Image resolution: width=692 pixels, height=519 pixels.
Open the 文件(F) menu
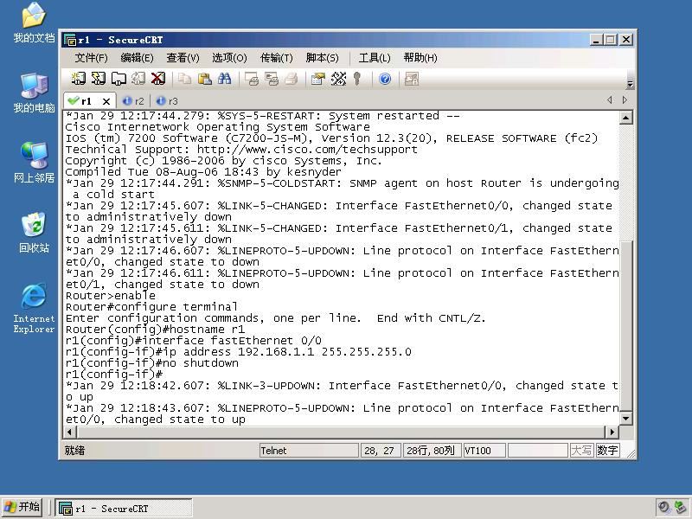pos(91,58)
